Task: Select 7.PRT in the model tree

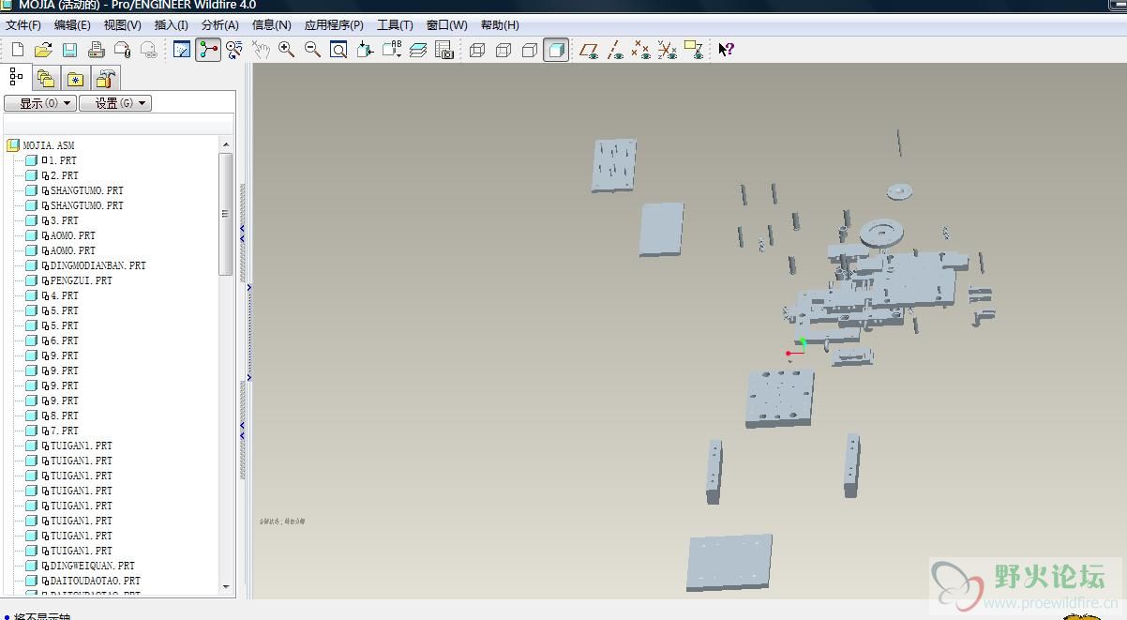Action: tap(65, 431)
